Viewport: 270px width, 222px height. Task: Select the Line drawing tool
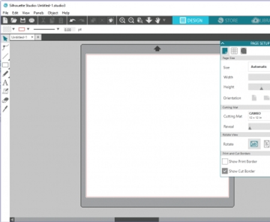5,56
